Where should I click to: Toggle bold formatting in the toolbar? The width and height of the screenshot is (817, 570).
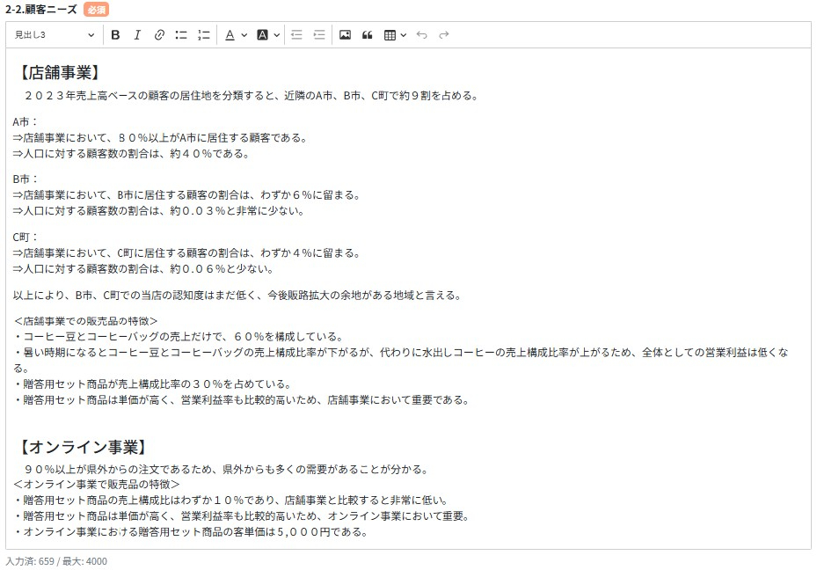pyautogui.click(x=114, y=34)
